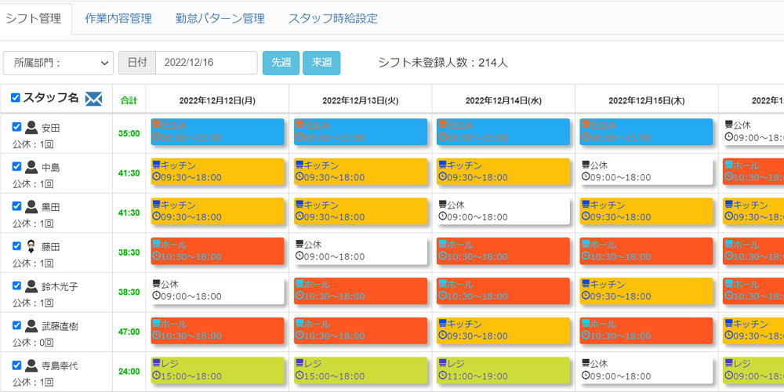Click clock icon in 安田's Dec 12 仕込み shift

[156, 136]
